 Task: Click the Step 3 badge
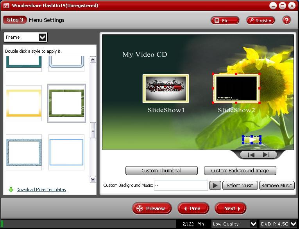pos(15,20)
